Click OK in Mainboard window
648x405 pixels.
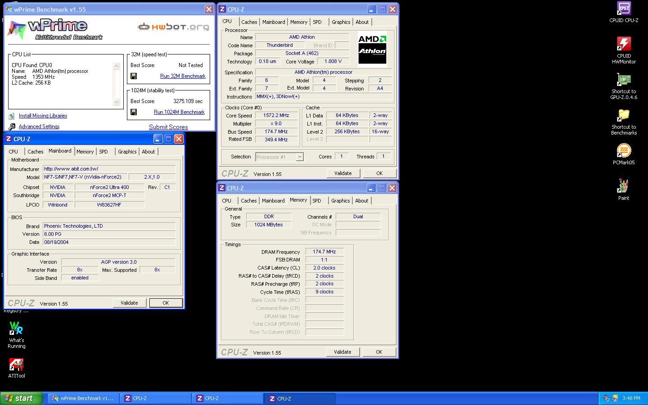pyautogui.click(x=166, y=303)
